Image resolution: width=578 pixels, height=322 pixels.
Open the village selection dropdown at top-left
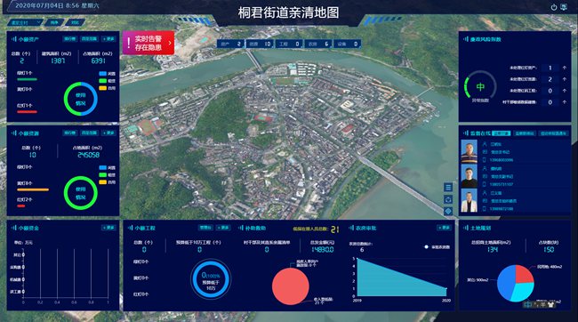point(25,22)
